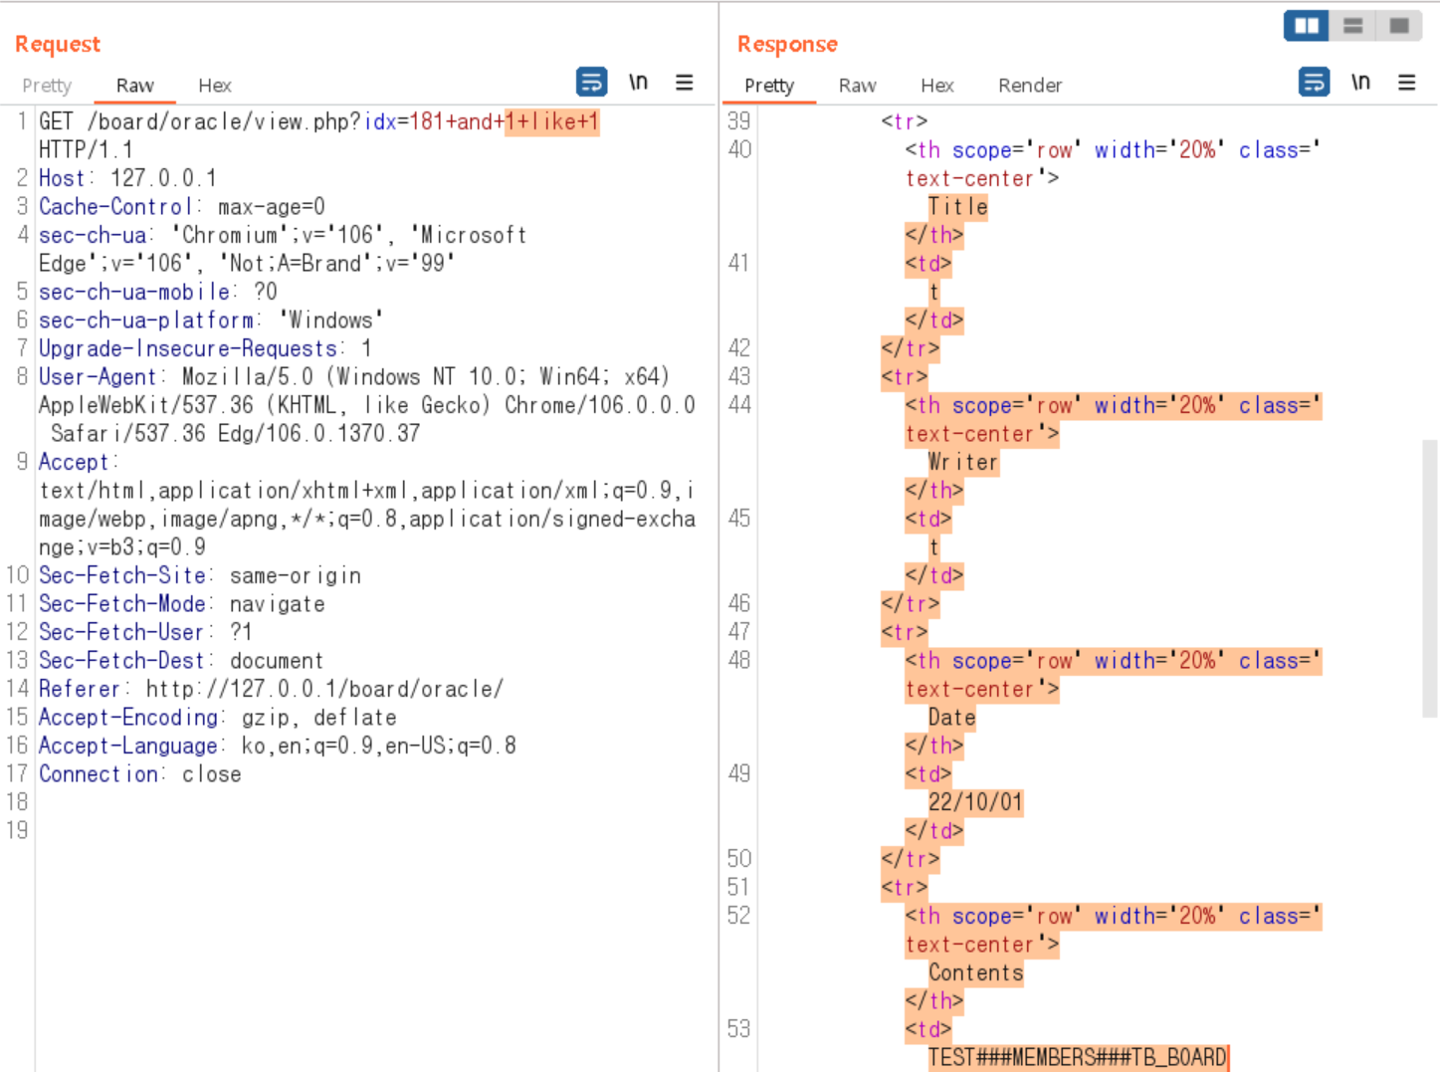The image size is (1440, 1072).
Task: Open the Raw tab in Response pane
Action: tap(857, 86)
